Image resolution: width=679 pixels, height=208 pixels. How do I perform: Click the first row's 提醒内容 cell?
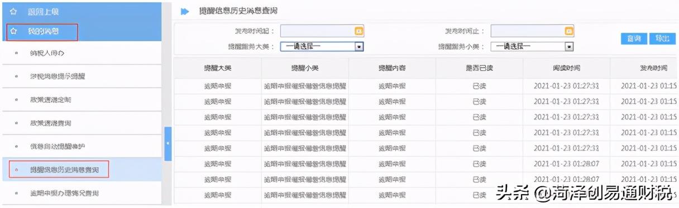(392, 86)
